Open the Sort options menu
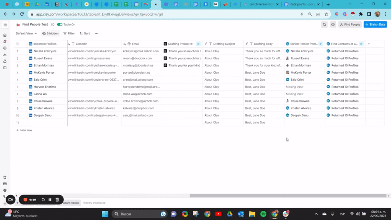Image resolution: width=391 pixels, height=220 pixels. click(x=85, y=34)
